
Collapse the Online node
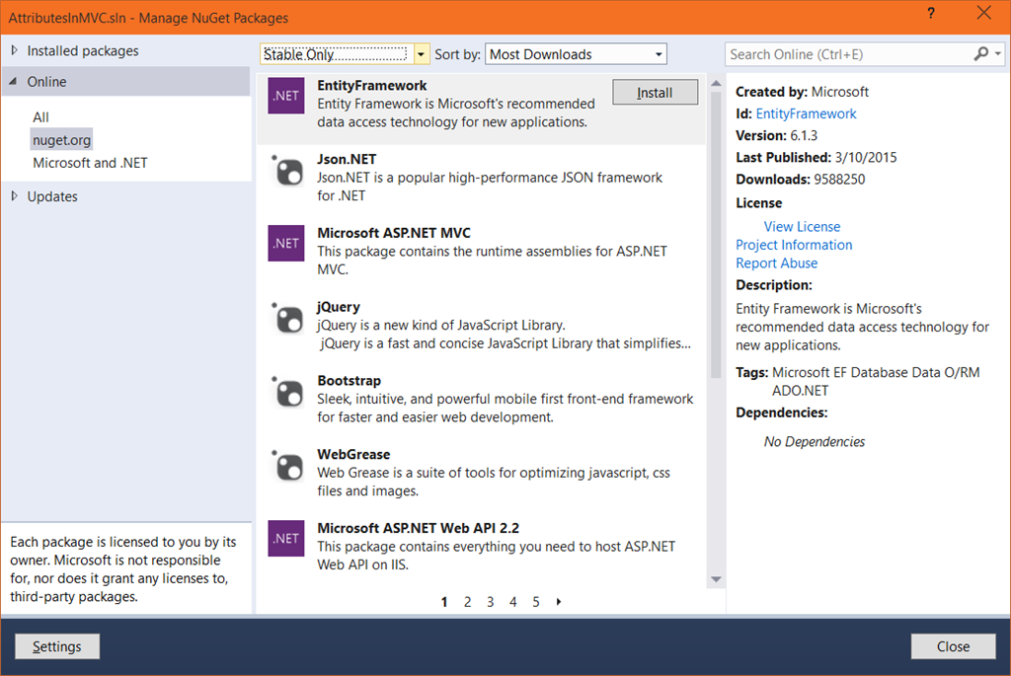(14, 81)
